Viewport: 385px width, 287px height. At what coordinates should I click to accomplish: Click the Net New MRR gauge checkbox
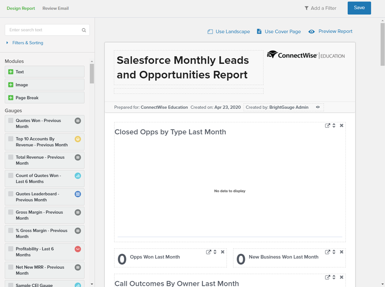click(x=11, y=267)
